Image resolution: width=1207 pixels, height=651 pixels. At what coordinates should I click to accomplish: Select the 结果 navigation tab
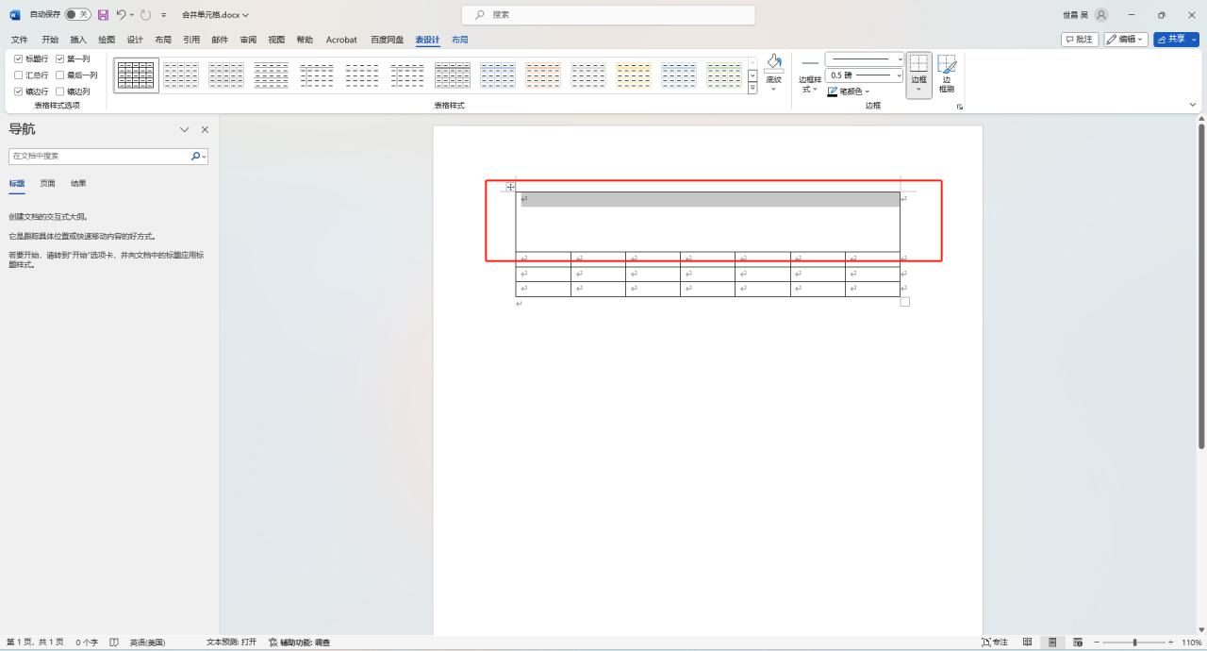click(x=78, y=183)
